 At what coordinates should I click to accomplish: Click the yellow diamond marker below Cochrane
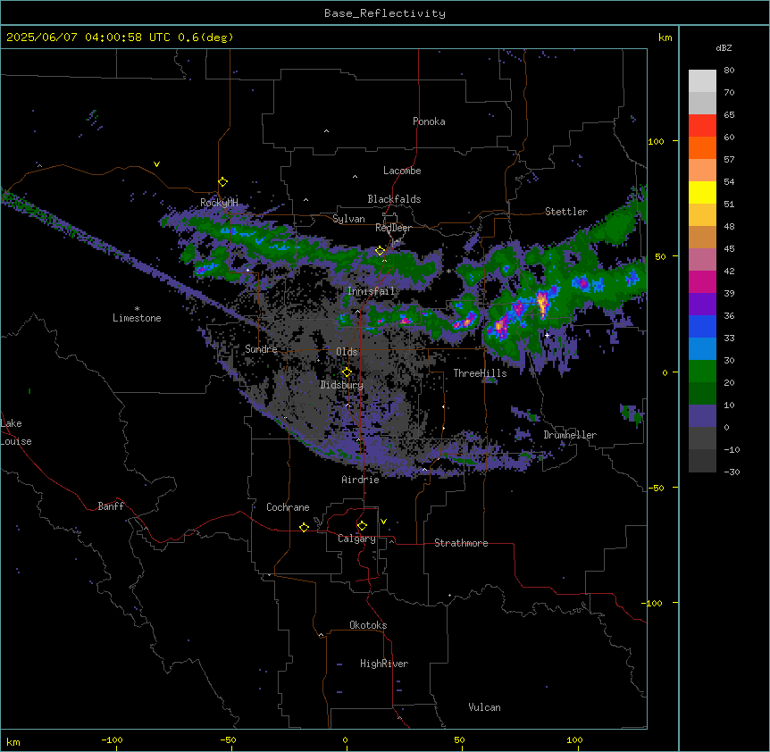(x=304, y=527)
